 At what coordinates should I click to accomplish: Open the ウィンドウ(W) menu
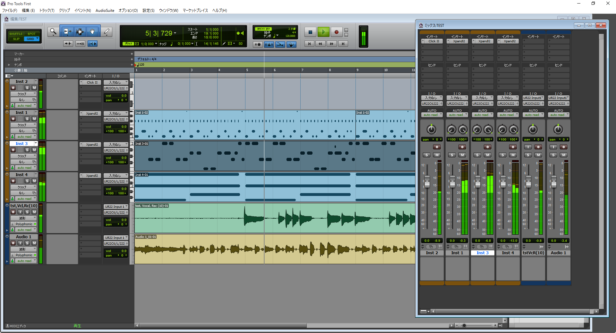(x=168, y=11)
